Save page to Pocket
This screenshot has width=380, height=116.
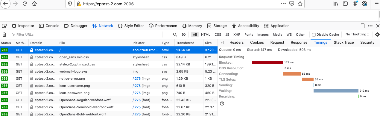[292, 4]
